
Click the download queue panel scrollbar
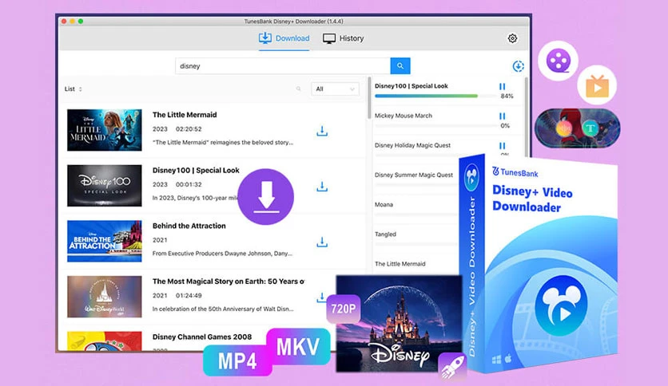click(527, 117)
